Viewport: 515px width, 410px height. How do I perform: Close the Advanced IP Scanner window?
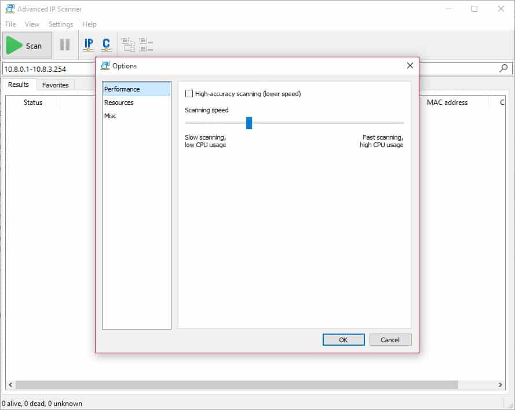pyautogui.click(x=501, y=9)
